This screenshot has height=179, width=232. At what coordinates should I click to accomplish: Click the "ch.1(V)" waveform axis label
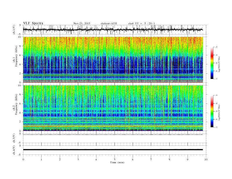14,30
